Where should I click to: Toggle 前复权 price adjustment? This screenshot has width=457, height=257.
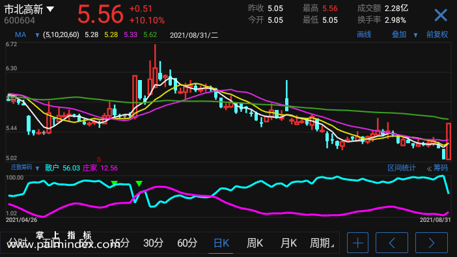point(437,34)
